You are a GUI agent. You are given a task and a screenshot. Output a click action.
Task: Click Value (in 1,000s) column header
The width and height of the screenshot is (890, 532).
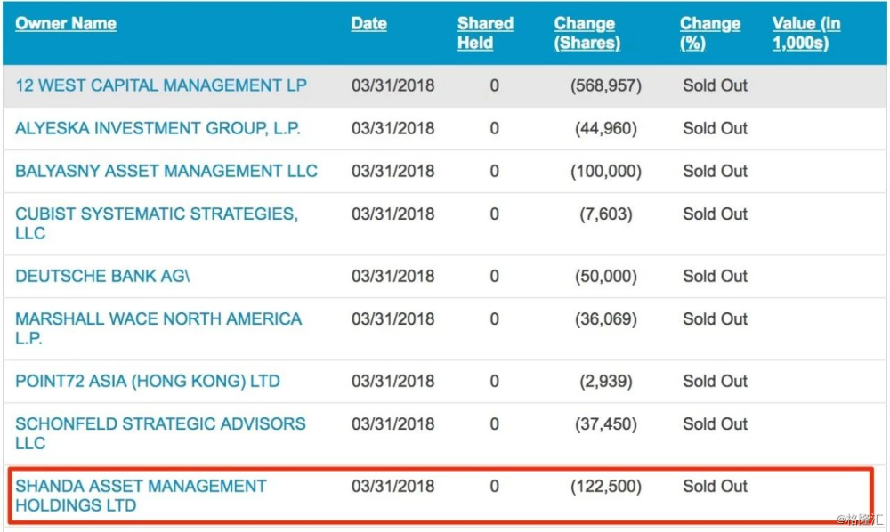[806, 33]
